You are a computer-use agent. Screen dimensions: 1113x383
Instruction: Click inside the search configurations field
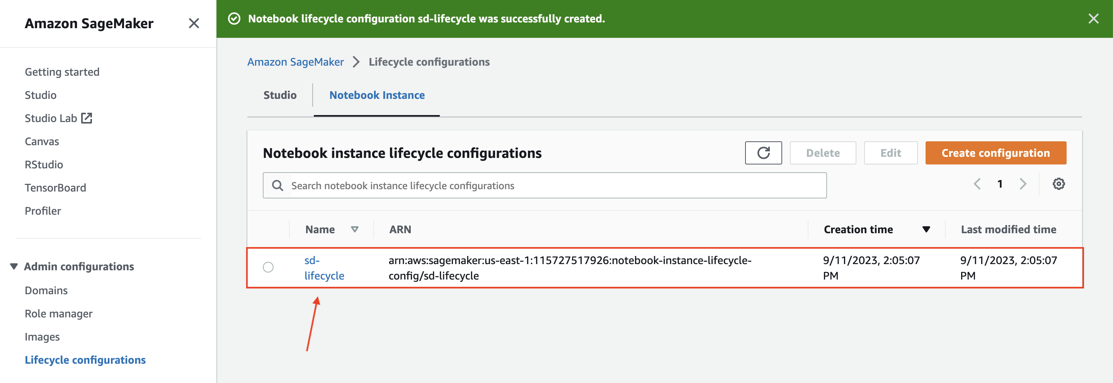475,185
